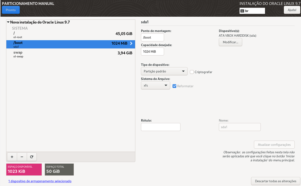Click the Rótulo text field
Image resolution: width=301 pixels, height=186 pixels.
(160, 127)
